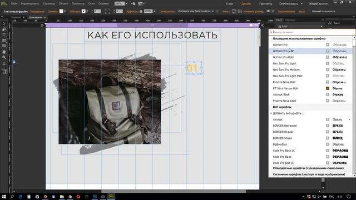Open File Explorer from taskbar
The width and height of the screenshot is (356, 200).
click(x=62, y=197)
